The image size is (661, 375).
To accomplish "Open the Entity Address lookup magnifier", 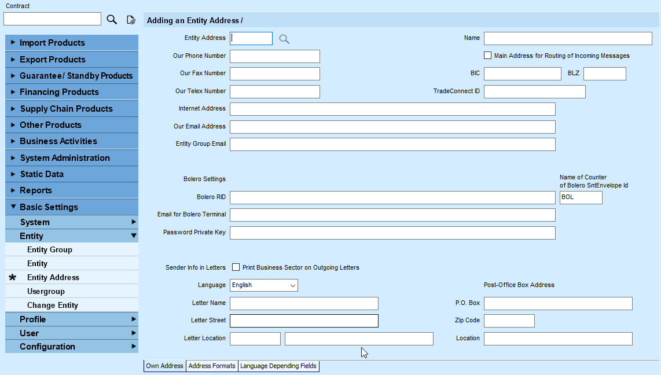I will point(284,39).
